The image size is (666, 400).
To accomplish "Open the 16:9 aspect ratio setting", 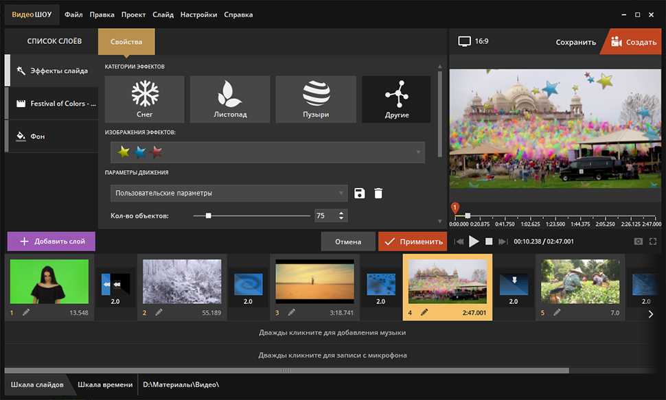I will click(x=473, y=41).
